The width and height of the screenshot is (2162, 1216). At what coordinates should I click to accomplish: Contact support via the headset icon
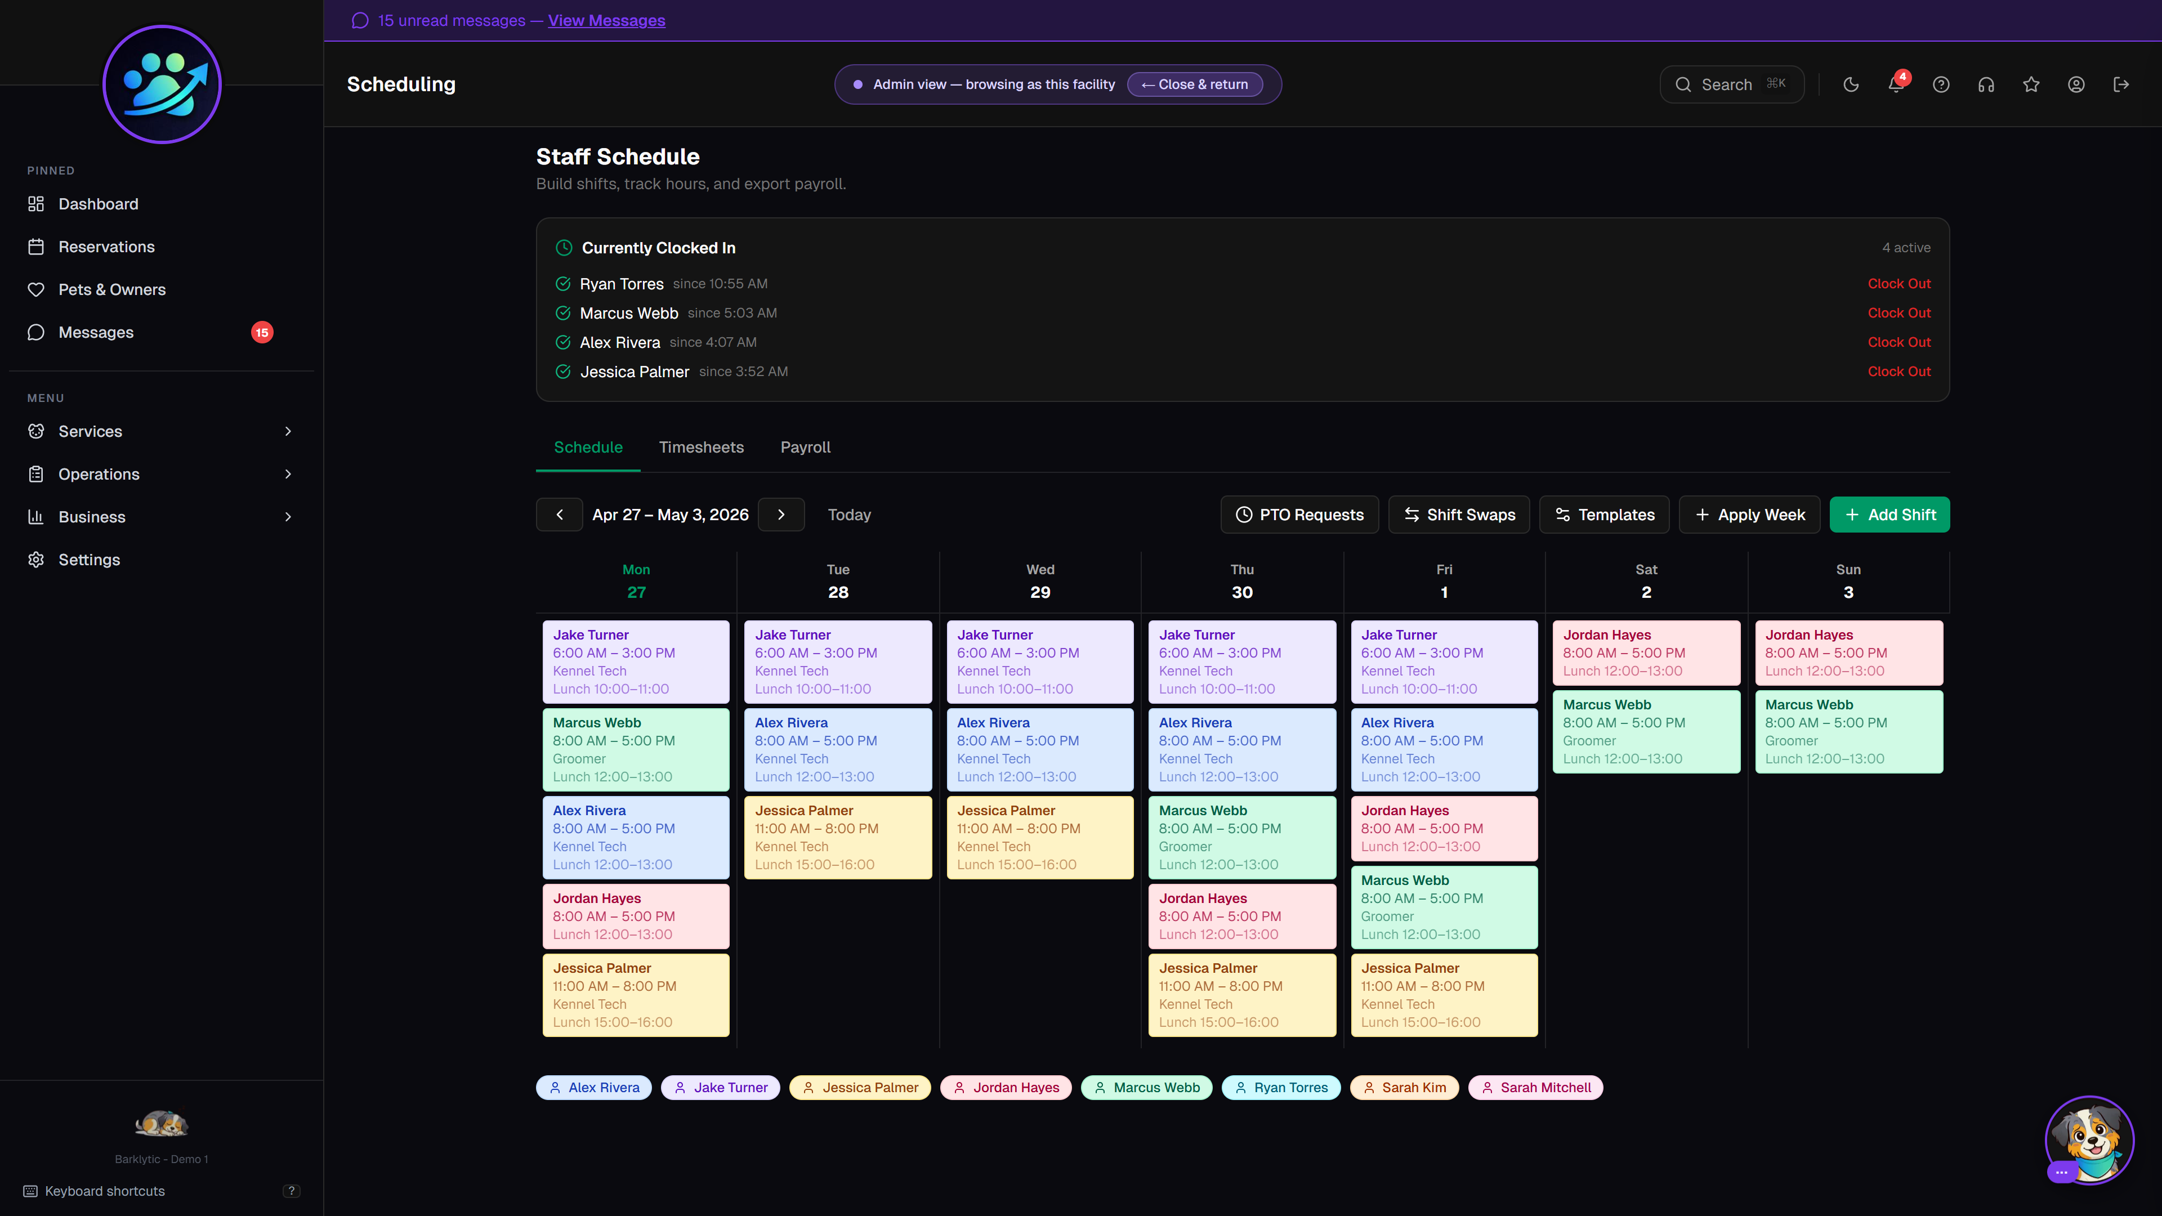click(x=1986, y=84)
